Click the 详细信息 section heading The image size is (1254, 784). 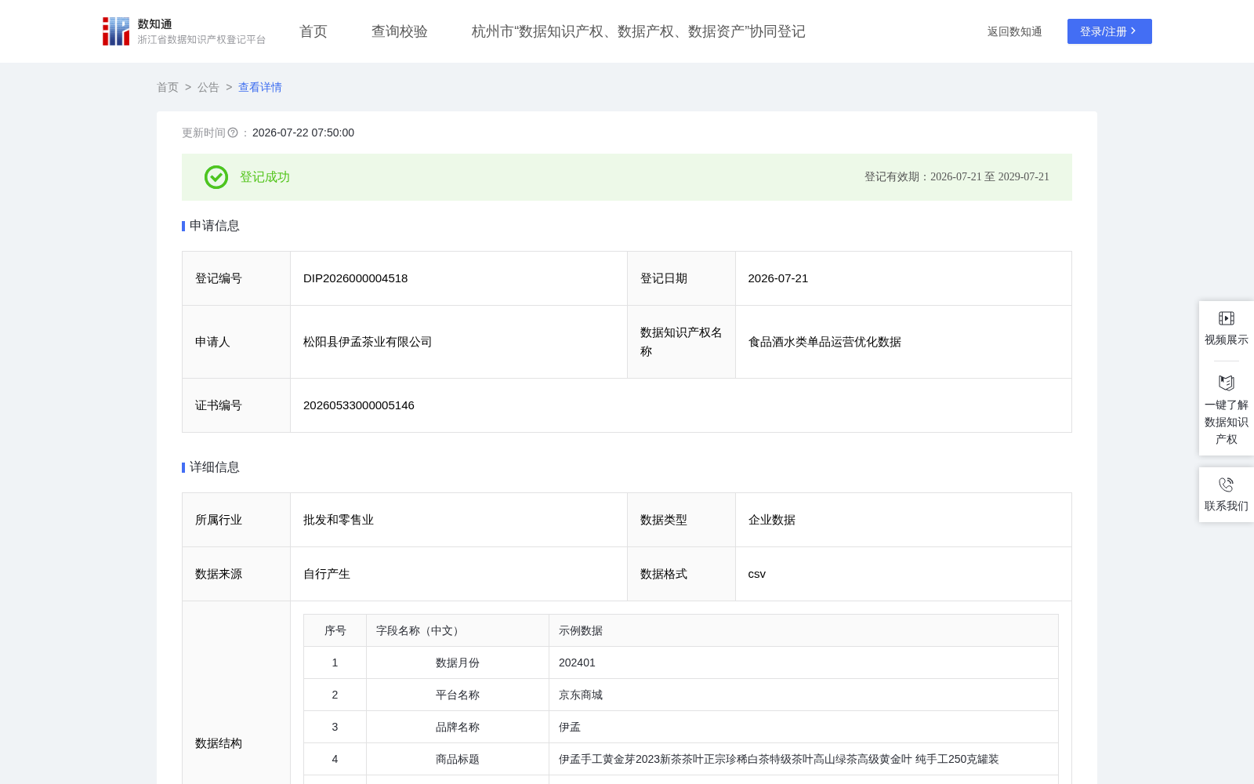pyautogui.click(x=214, y=467)
